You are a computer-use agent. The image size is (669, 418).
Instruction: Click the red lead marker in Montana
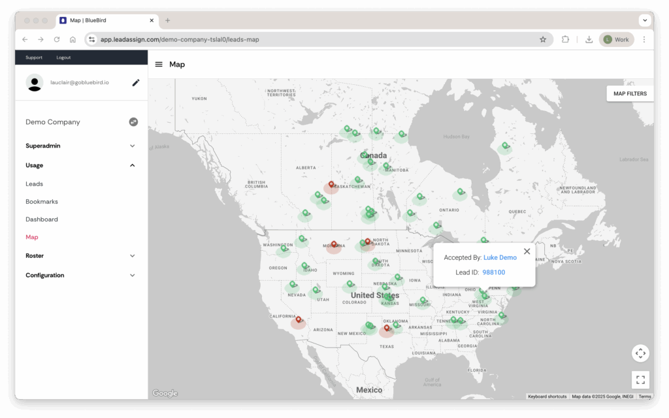click(x=334, y=245)
